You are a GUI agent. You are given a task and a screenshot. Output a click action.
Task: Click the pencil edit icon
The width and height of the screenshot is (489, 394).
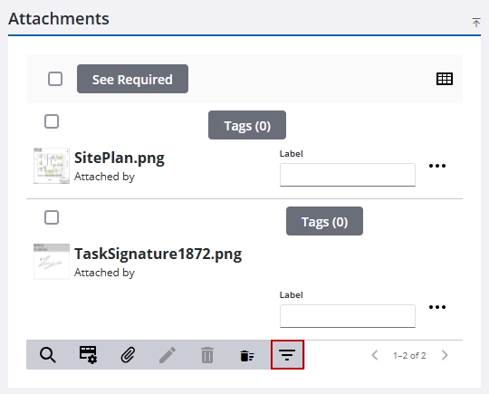168,355
